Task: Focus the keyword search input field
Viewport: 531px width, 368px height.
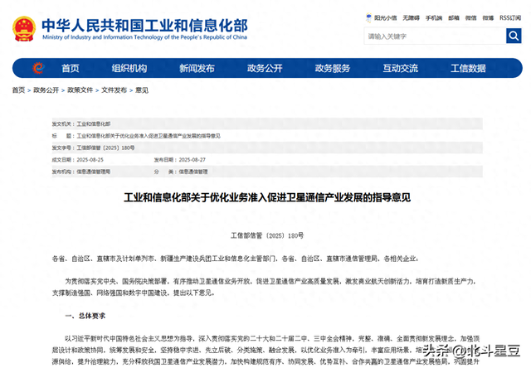Action: (435, 36)
